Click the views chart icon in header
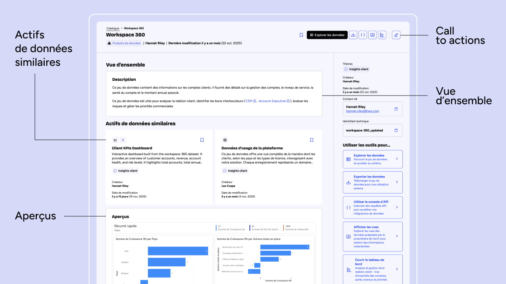 coord(373,35)
